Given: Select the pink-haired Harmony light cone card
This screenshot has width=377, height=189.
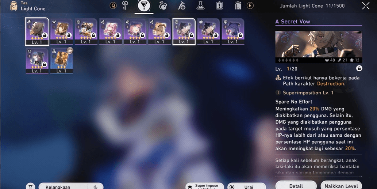Looking at the screenshot, I should [110, 31].
